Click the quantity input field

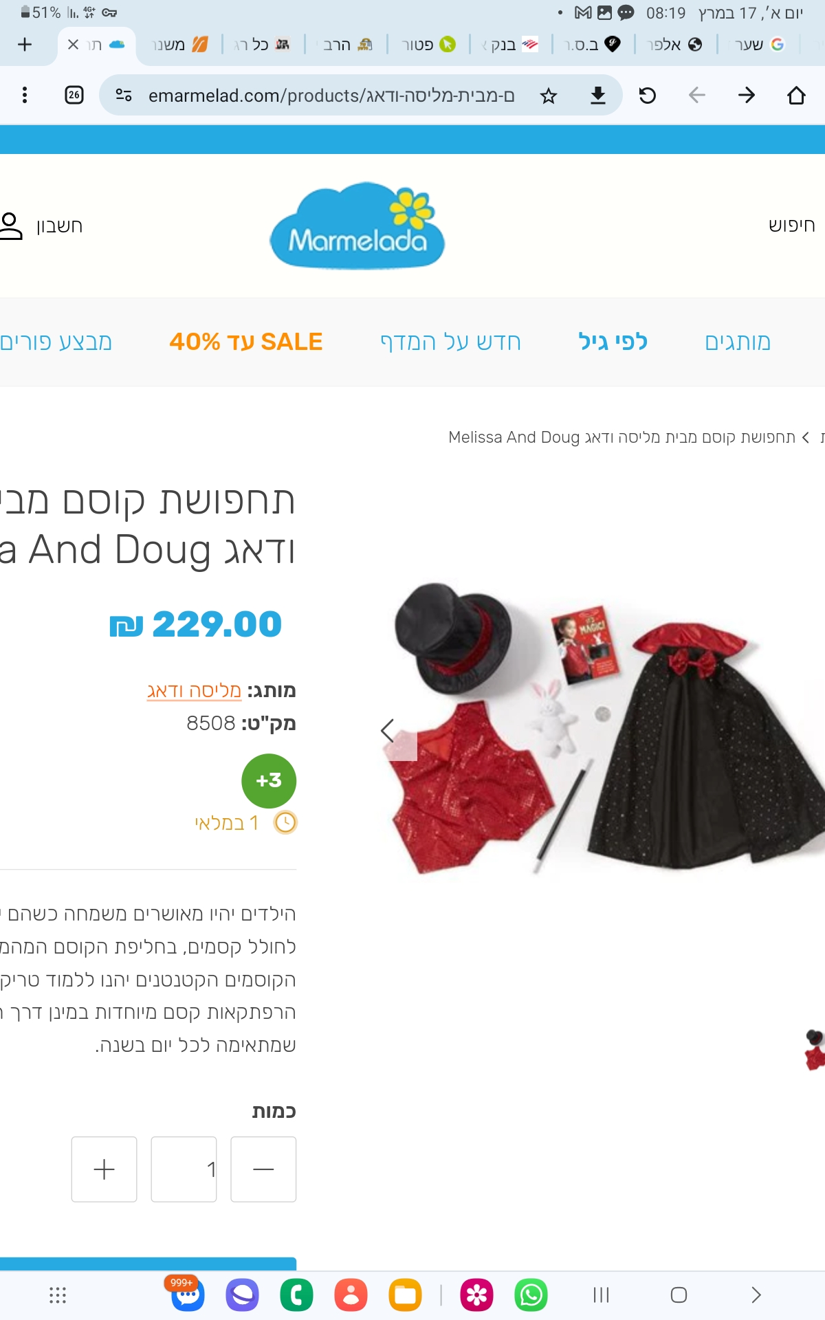pos(184,1169)
